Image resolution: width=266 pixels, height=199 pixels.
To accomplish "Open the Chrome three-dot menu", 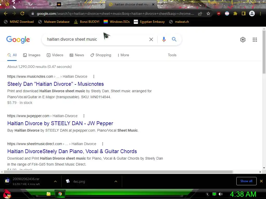I will pyautogui.click(x=260, y=13).
